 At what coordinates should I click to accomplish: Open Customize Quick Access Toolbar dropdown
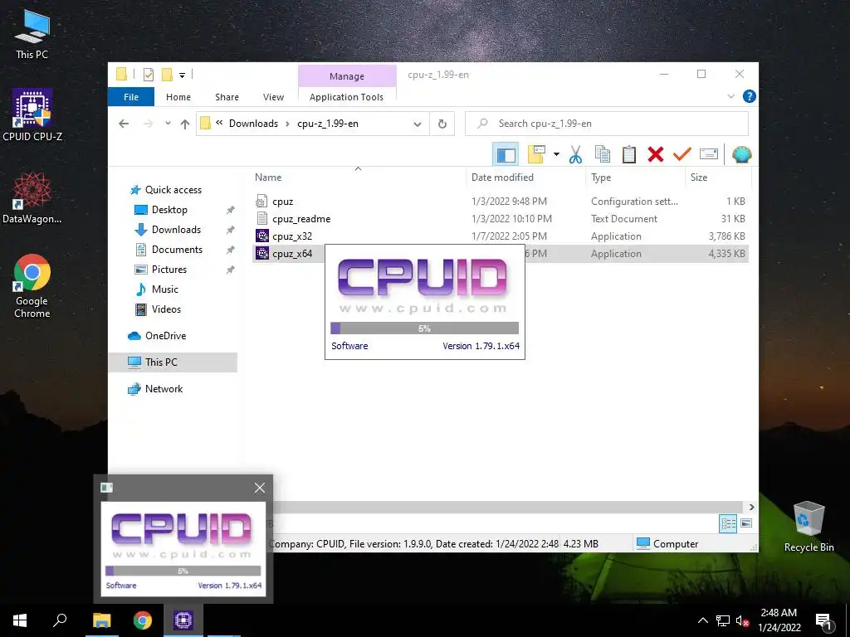tap(182, 75)
